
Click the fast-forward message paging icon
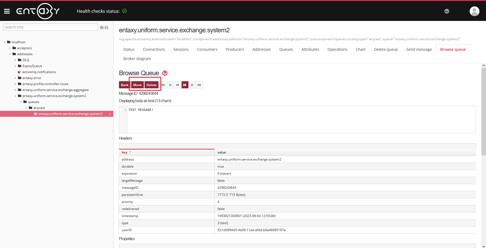(x=185, y=85)
